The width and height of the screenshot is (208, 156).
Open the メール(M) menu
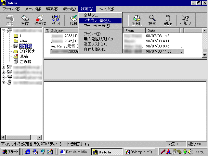point(33,9)
